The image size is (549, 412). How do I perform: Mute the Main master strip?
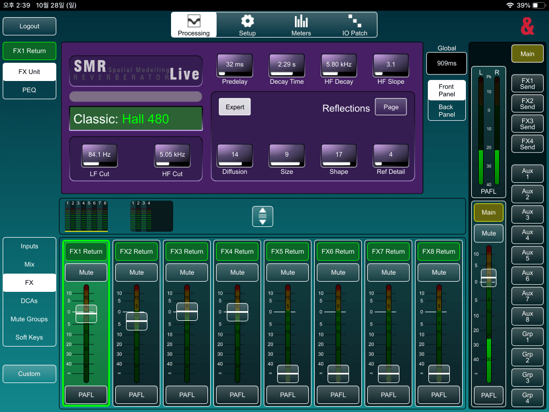click(x=488, y=233)
